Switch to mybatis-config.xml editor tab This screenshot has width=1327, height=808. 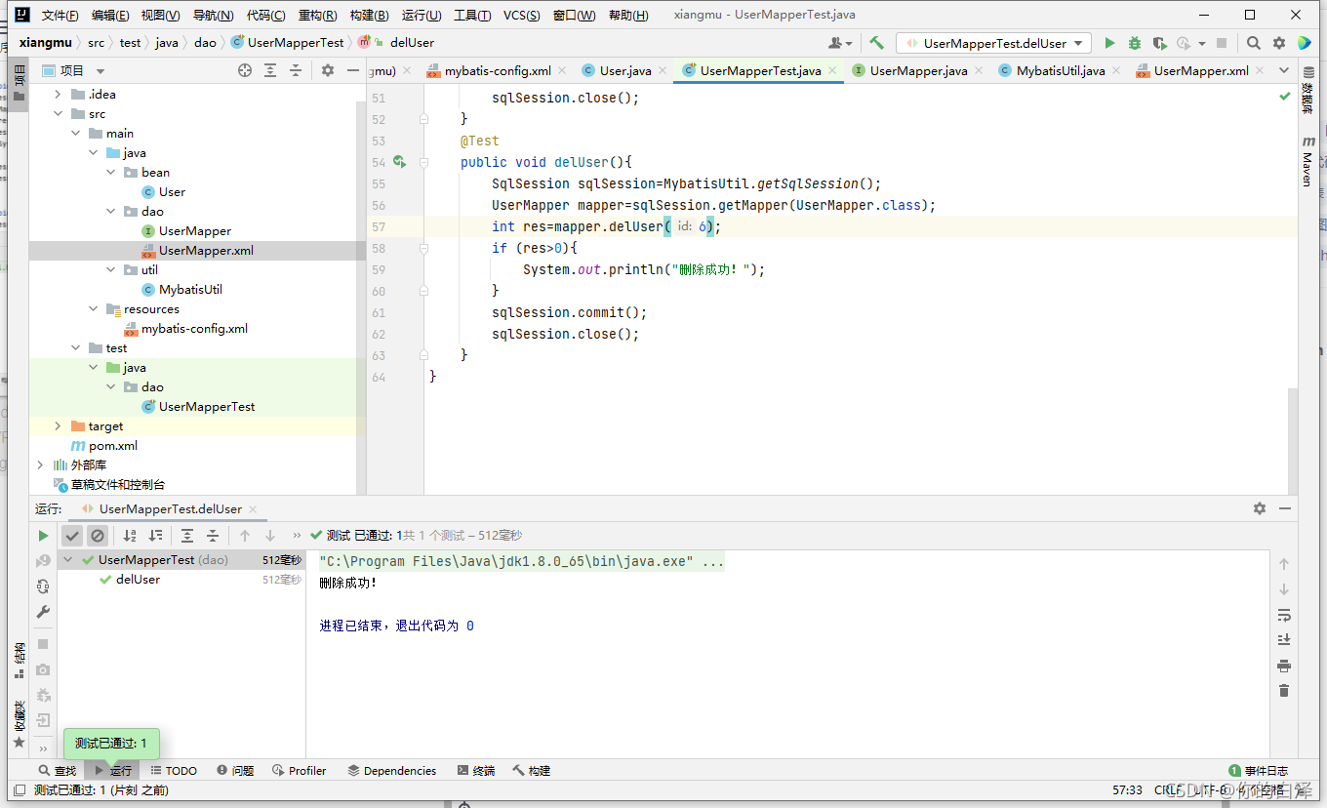pyautogui.click(x=489, y=70)
